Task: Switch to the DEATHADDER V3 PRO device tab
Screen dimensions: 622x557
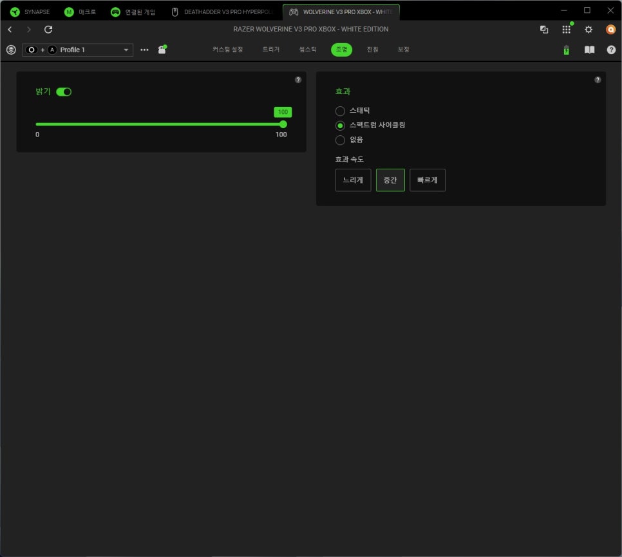Action: click(x=223, y=12)
